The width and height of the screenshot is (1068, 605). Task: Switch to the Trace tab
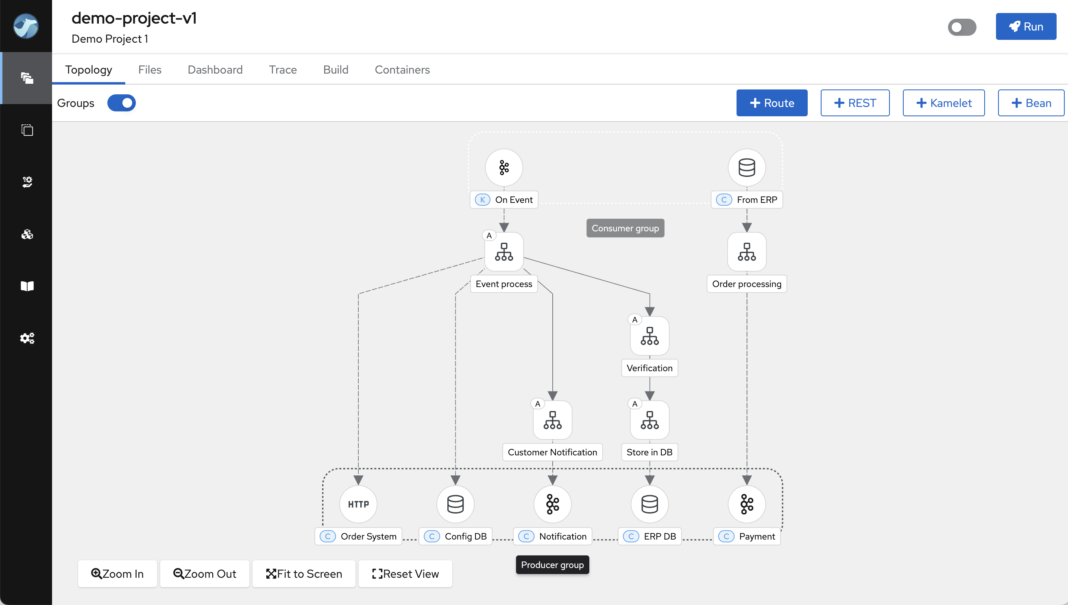(x=282, y=70)
